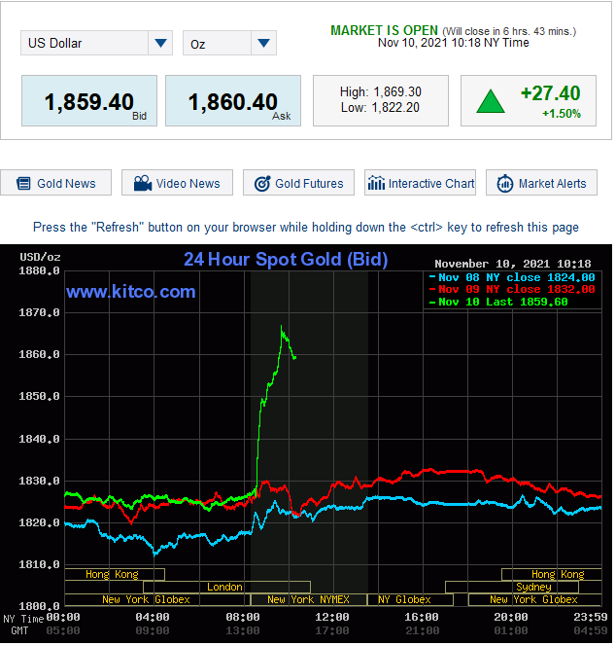The width and height of the screenshot is (616, 645).
Task: Click the Nov 10 Last 1859.60 legend entry
Action: (x=498, y=302)
